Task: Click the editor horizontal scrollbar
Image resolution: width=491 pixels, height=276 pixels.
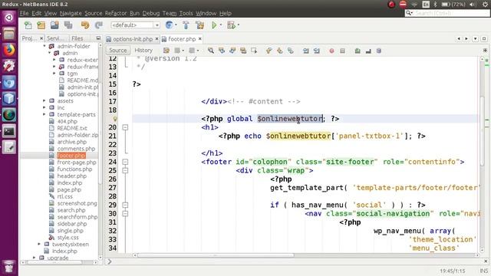Action: 216,255
